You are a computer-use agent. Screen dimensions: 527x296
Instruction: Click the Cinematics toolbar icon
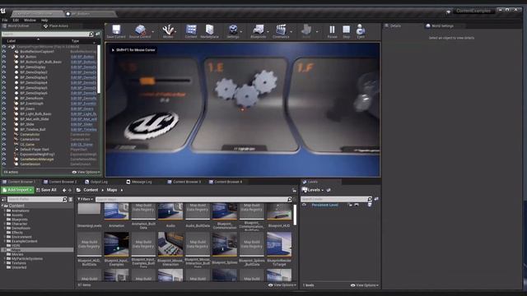[281, 30]
